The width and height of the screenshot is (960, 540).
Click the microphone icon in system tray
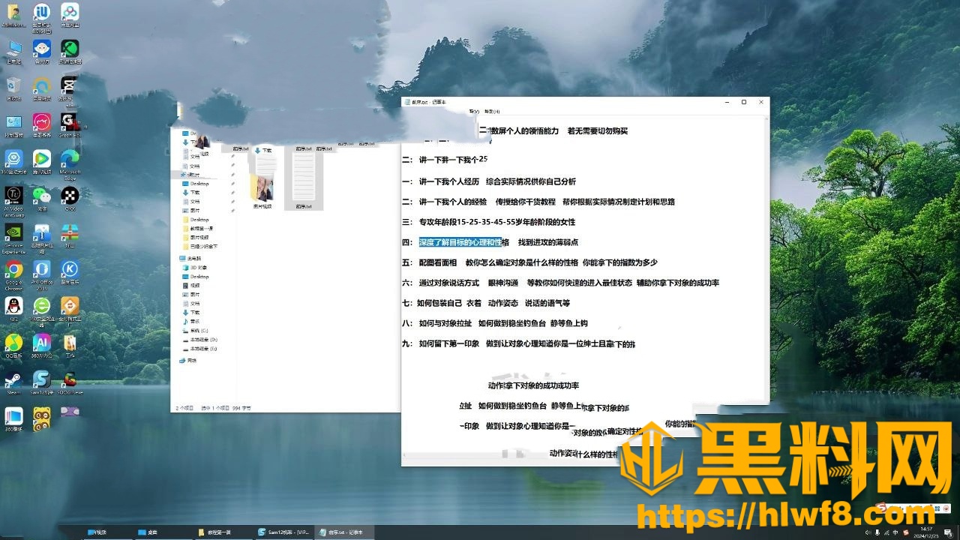[877, 532]
